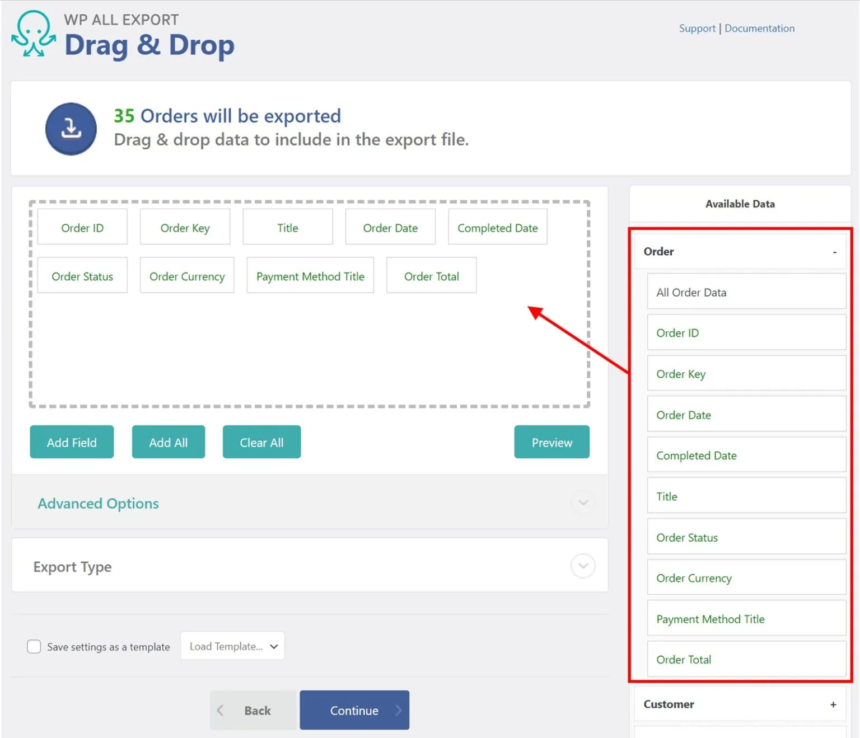Click the Continue button
This screenshot has height=738, width=860.
pyautogui.click(x=354, y=710)
